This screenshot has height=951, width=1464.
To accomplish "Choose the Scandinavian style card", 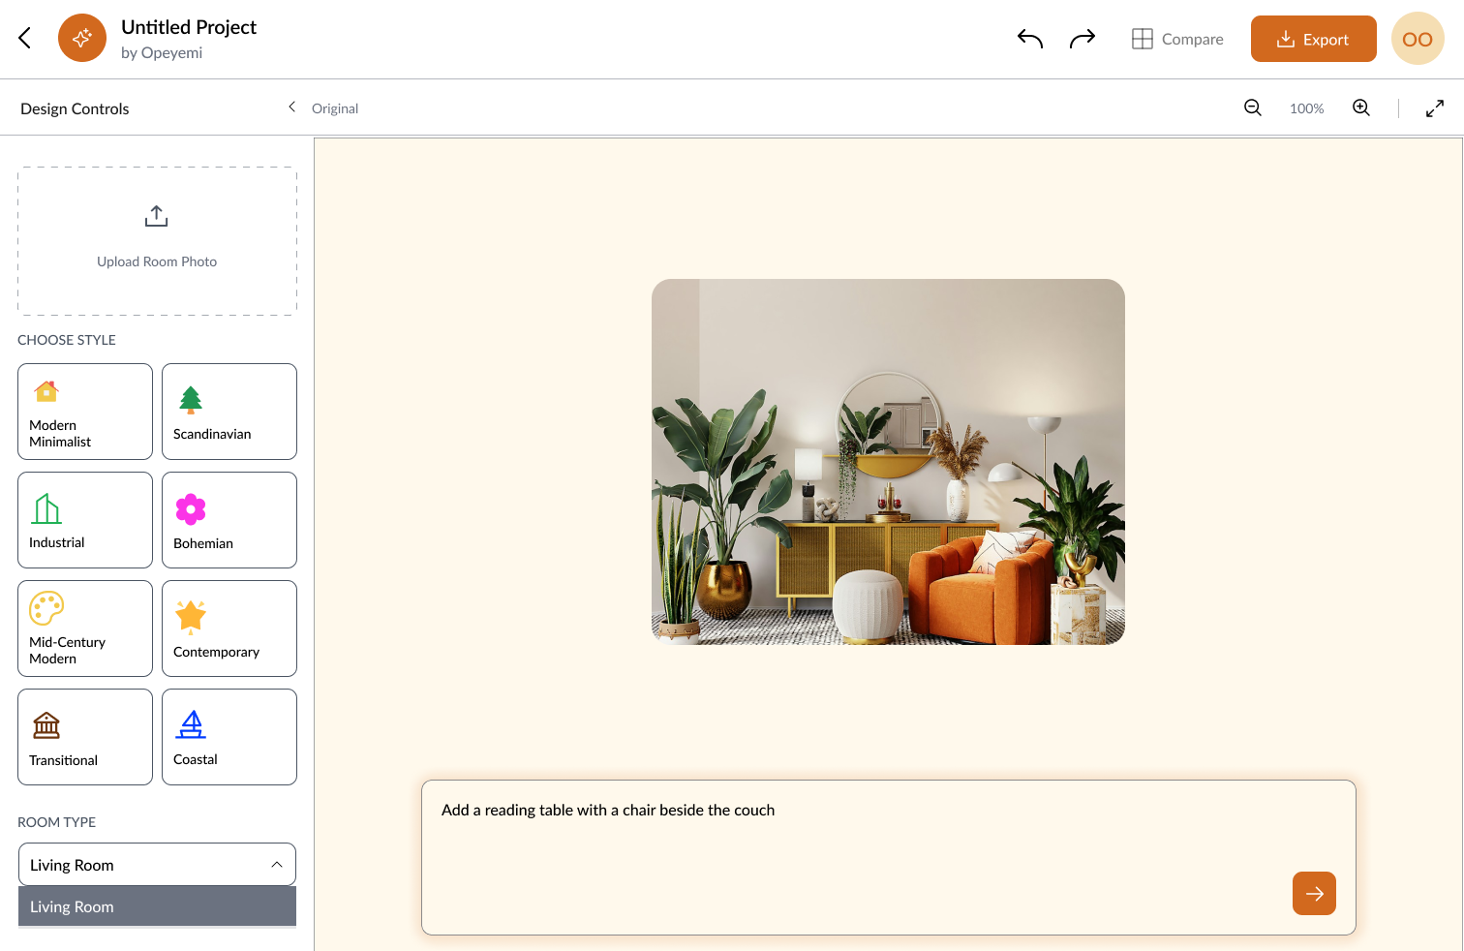I will tap(229, 412).
